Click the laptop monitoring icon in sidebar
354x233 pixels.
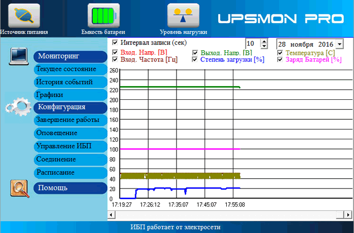19,56
